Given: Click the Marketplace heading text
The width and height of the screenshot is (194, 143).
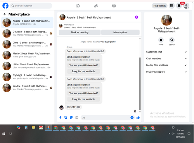Looking at the screenshot, I should point(19,14).
